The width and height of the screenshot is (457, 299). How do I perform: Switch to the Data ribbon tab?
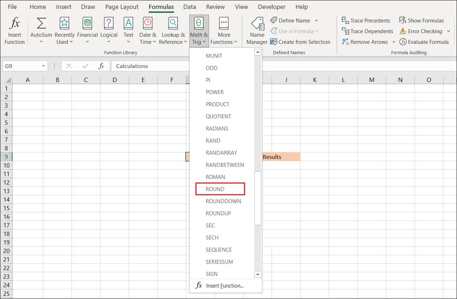189,7
